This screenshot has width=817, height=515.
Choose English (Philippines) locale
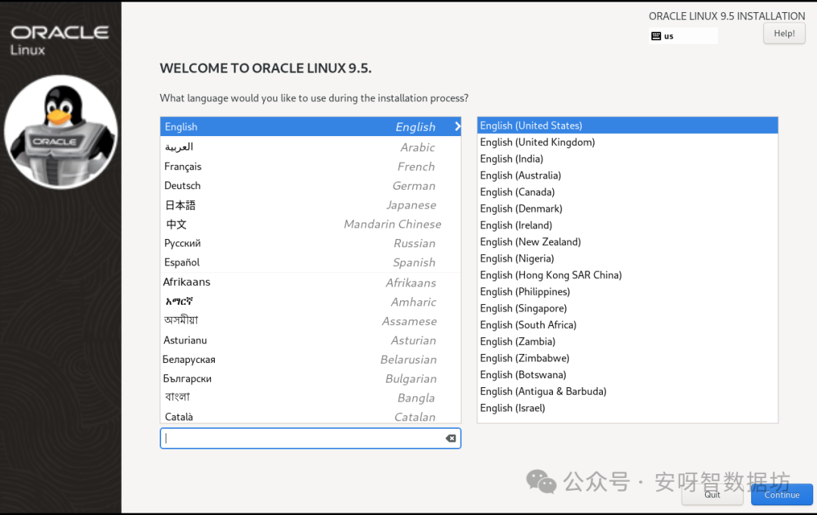pyautogui.click(x=627, y=292)
